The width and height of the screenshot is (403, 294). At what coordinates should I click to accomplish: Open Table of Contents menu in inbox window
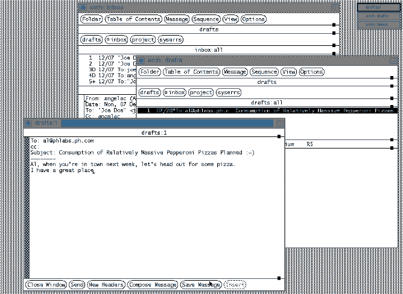click(x=133, y=19)
